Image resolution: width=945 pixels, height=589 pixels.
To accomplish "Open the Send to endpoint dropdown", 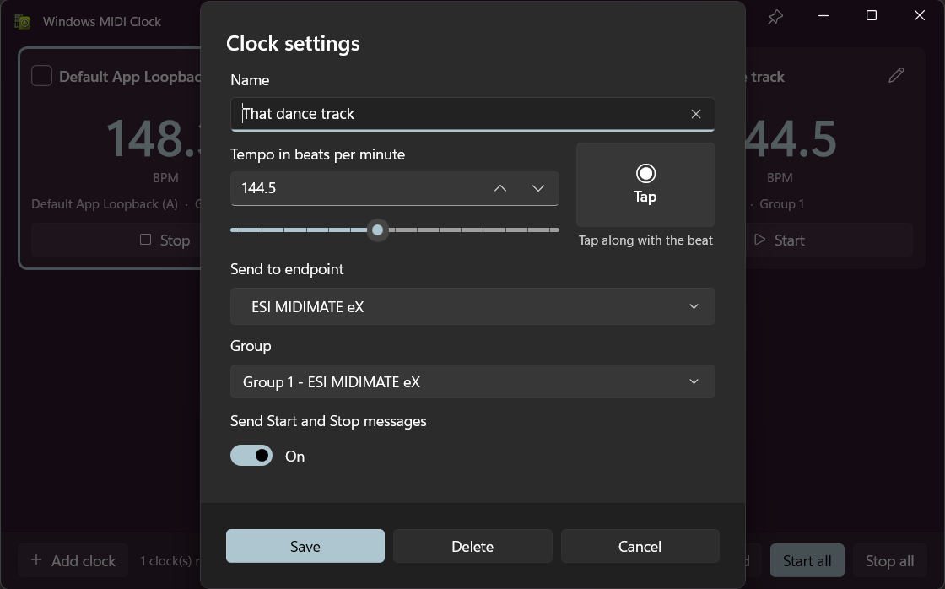I will [472, 306].
